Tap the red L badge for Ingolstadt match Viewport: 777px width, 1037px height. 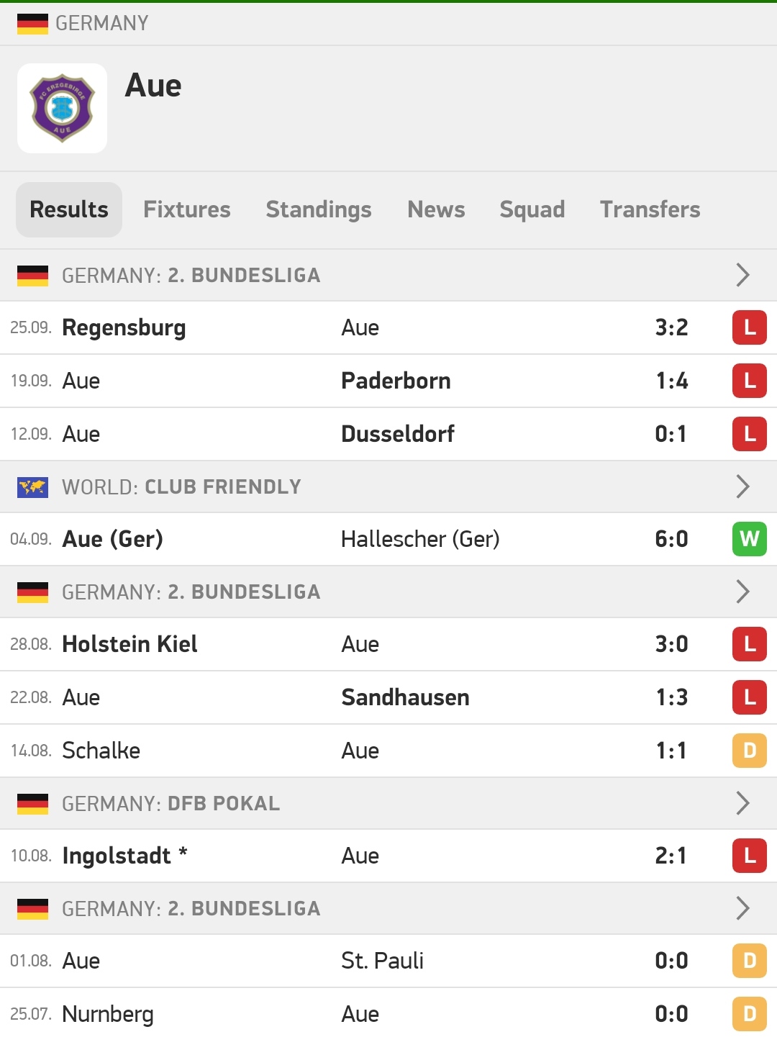[x=750, y=856]
